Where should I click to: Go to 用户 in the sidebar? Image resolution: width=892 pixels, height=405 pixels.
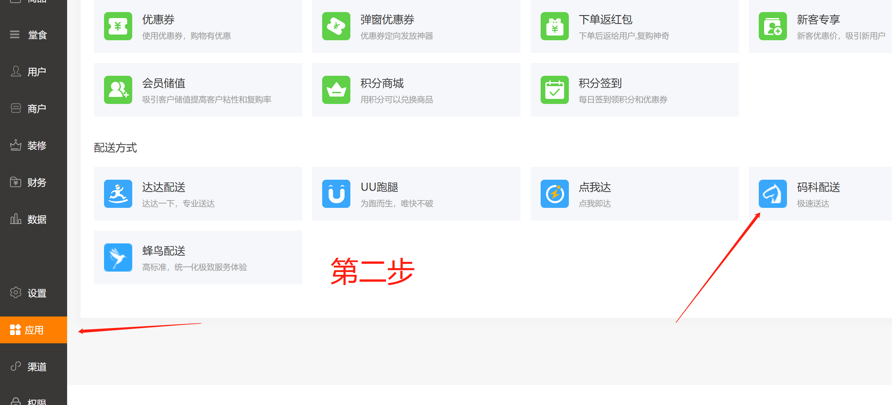33,72
